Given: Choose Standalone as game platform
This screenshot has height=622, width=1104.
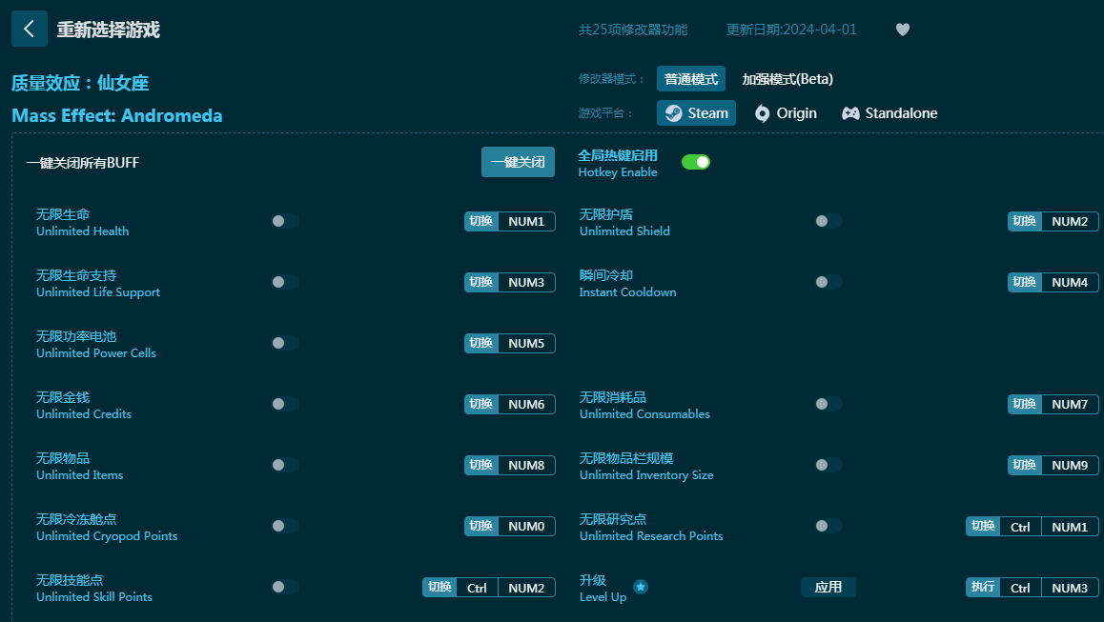Looking at the screenshot, I should 889,113.
